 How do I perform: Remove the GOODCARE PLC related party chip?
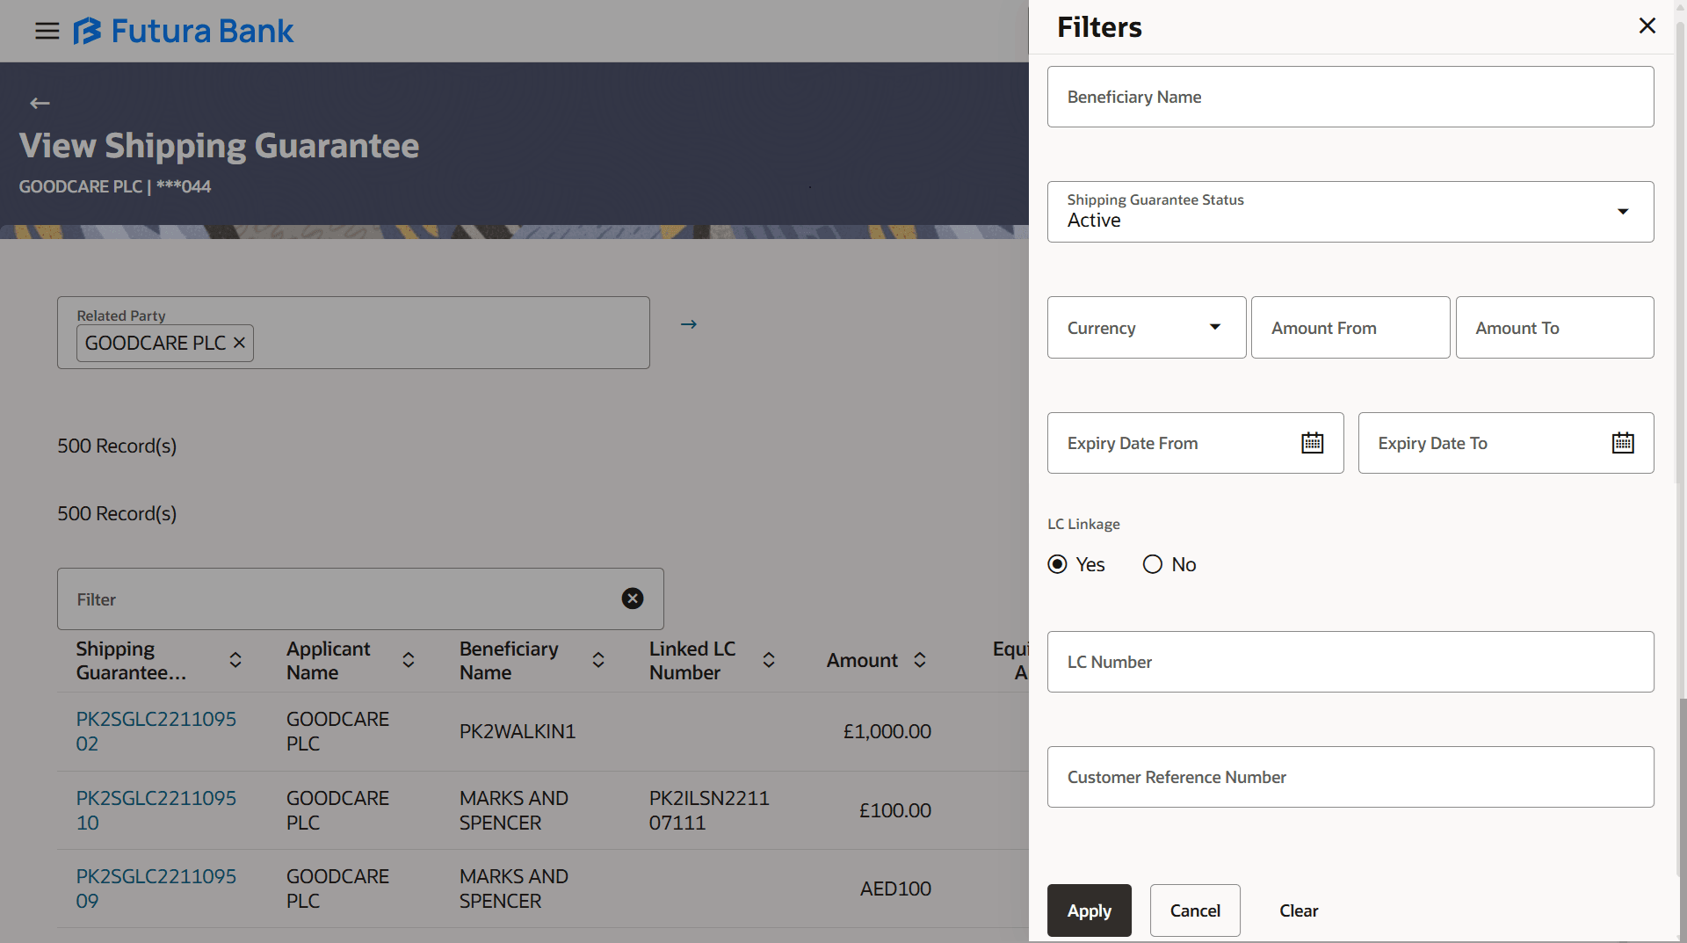(x=238, y=343)
